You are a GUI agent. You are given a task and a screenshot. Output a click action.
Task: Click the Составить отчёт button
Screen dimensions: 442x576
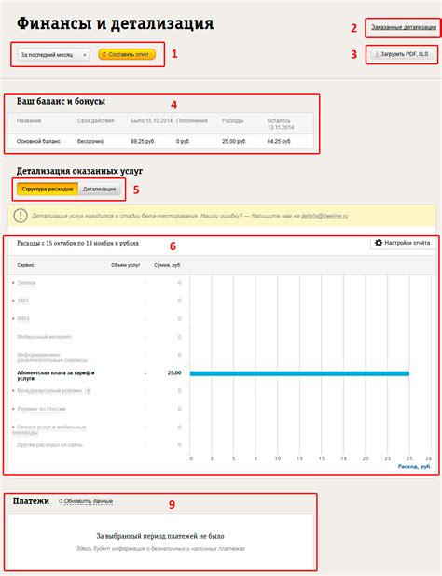click(127, 54)
